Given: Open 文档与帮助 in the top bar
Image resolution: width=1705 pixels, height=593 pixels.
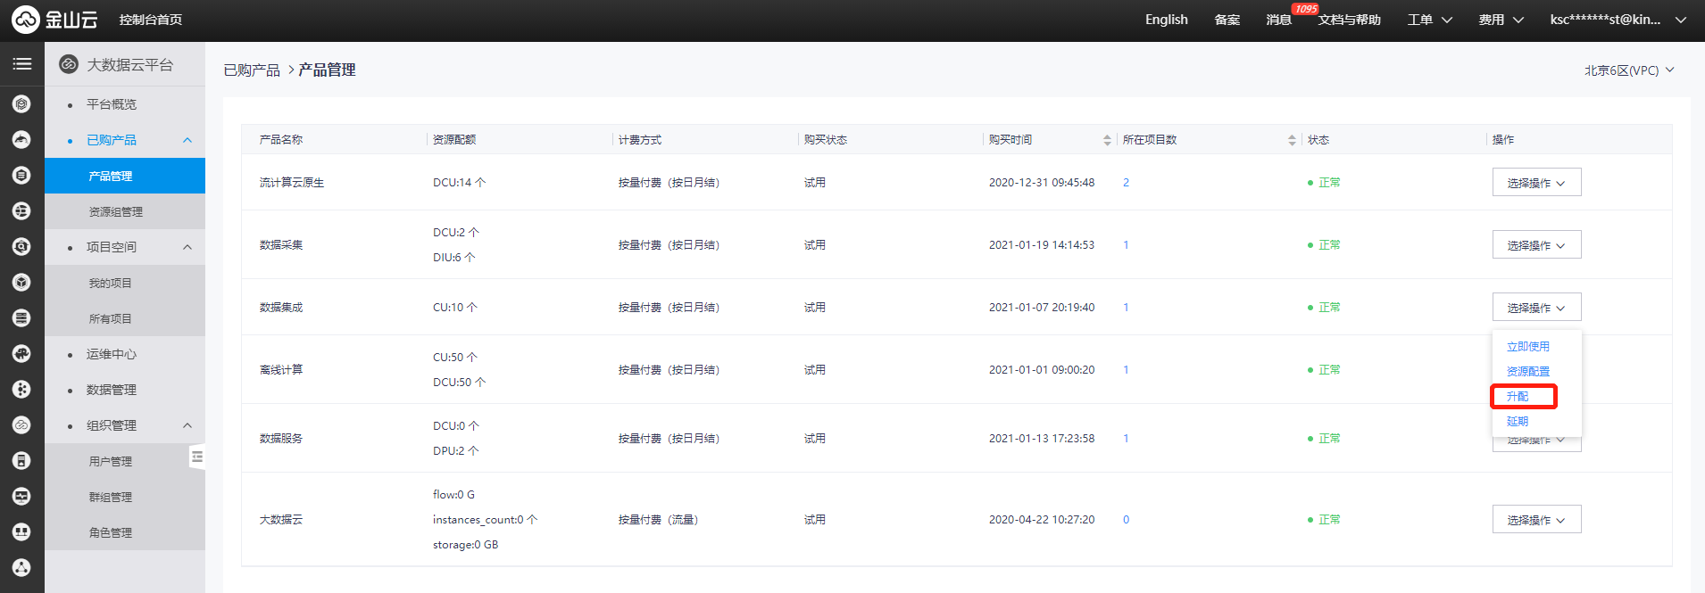Looking at the screenshot, I should tap(1350, 20).
